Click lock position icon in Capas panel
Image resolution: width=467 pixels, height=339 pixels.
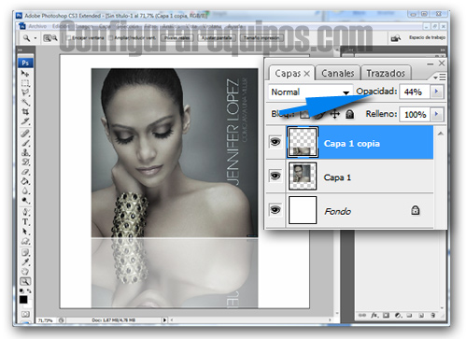click(x=334, y=114)
